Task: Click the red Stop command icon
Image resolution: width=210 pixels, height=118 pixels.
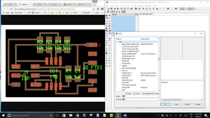Action: click(x=168, y=9)
